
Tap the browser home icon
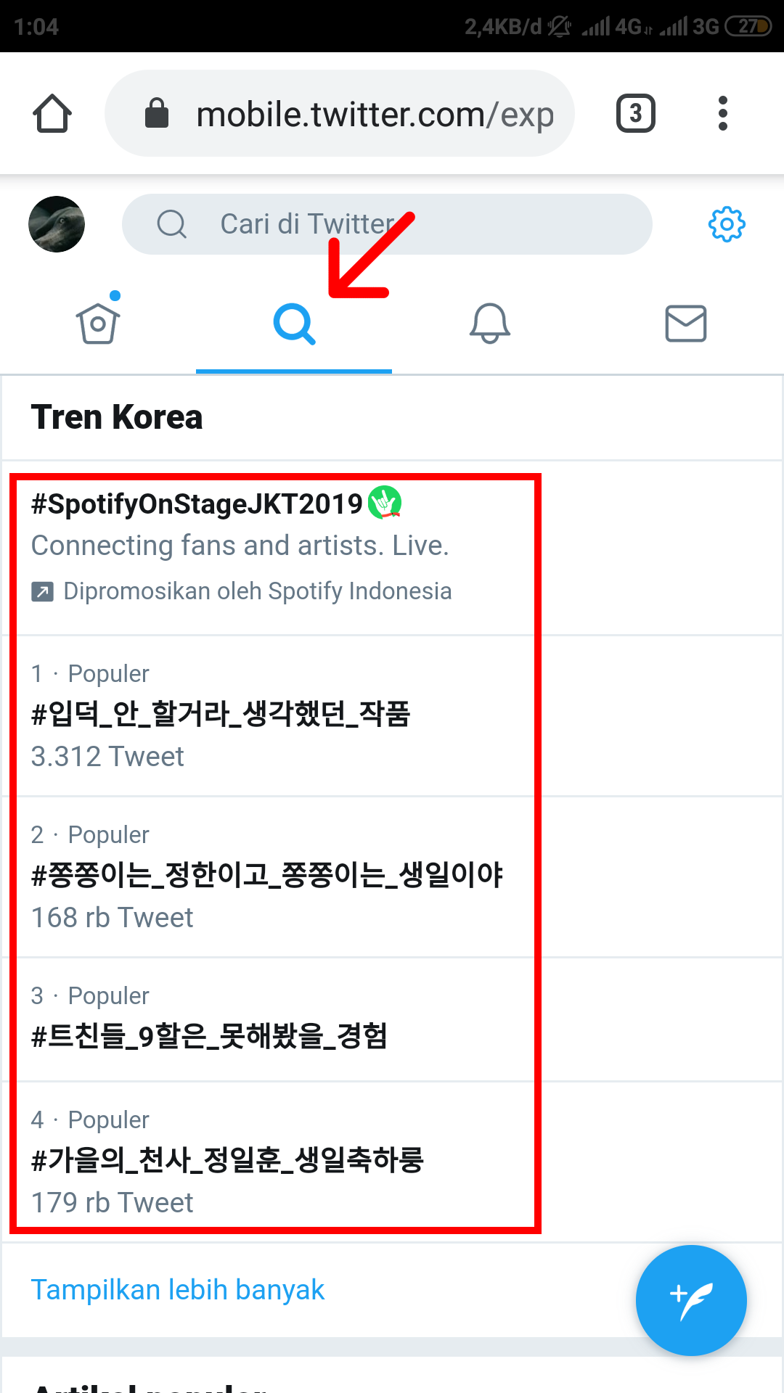pos(52,113)
